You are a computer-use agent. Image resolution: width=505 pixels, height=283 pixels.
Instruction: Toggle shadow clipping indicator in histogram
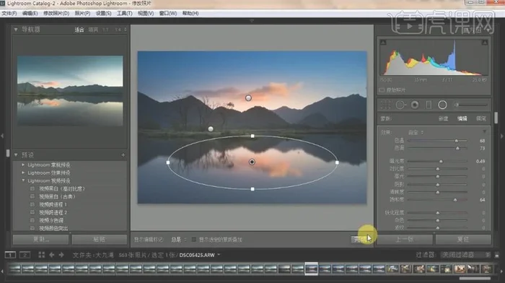click(x=383, y=43)
